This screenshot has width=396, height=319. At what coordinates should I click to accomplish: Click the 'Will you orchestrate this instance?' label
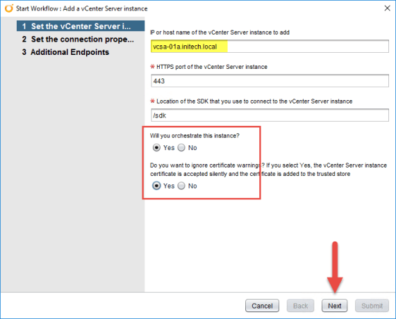[x=195, y=136]
